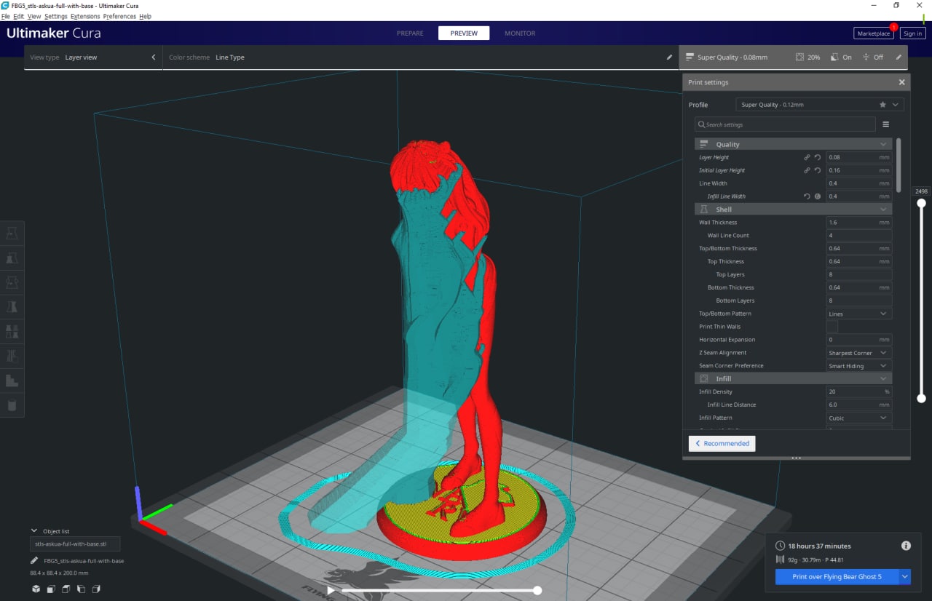
Task: Click the Wall Thickness value field
Action: coord(859,223)
